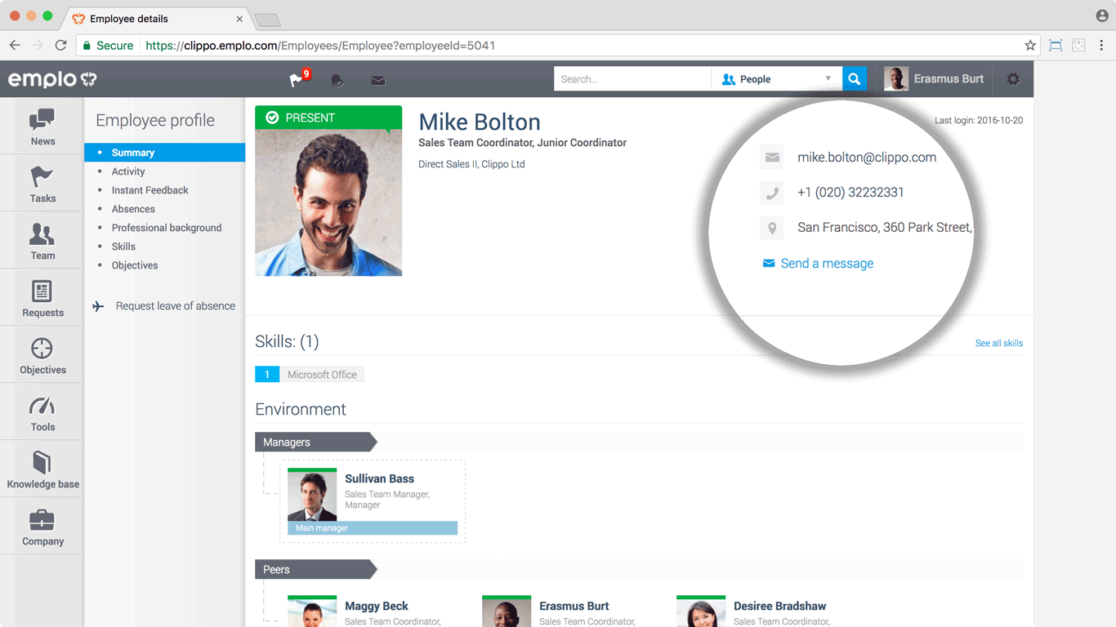Image resolution: width=1116 pixels, height=627 pixels.
Task: Expand the People search scope dropdown
Action: [776, 79]
